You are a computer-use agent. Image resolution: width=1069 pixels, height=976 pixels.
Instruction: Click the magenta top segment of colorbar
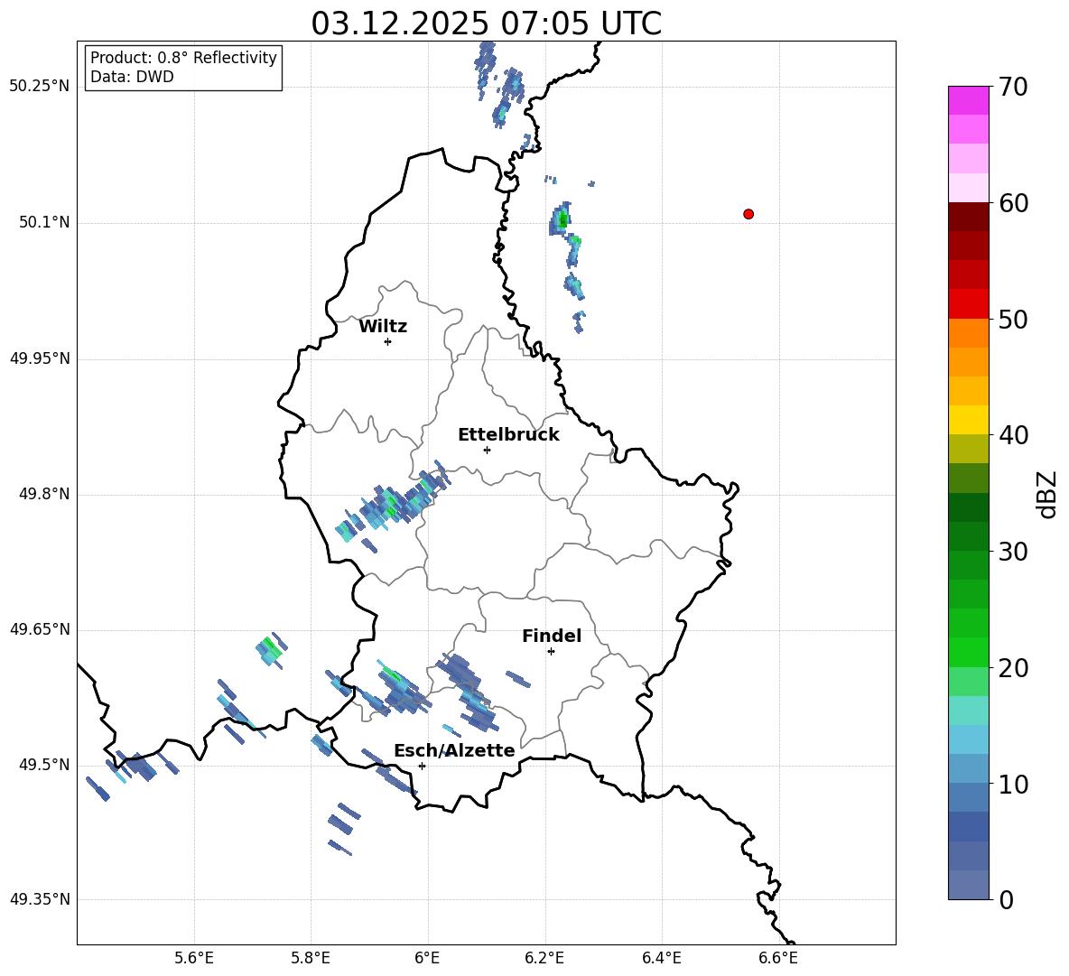click(x=968, y=100)
